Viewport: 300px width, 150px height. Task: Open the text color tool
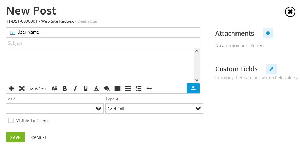[96, 88]
